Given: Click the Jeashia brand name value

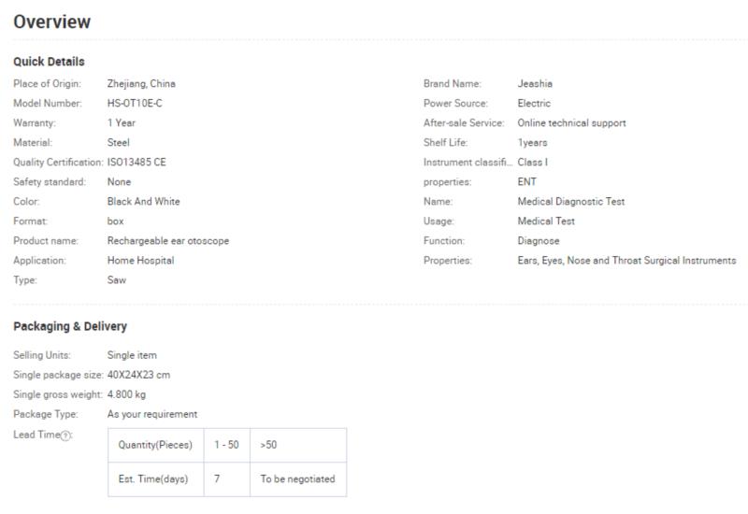Looking at the screenshot, I should click(535, 83).
